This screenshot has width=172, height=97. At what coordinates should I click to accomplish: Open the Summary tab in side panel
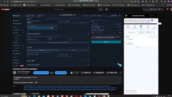134,27
